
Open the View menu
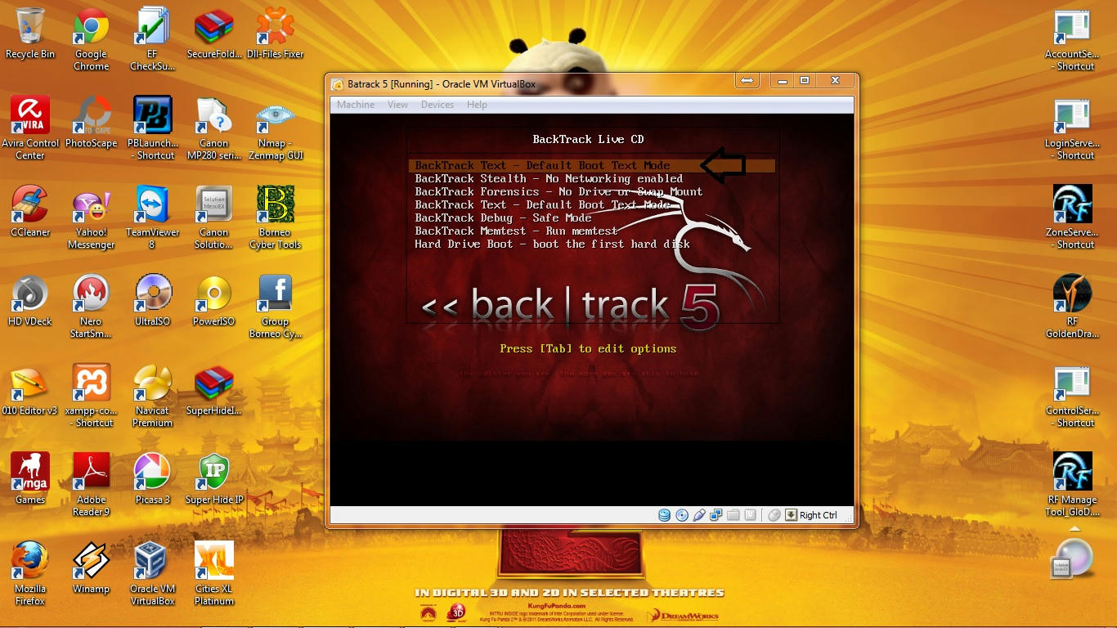[x=397, y=105]
